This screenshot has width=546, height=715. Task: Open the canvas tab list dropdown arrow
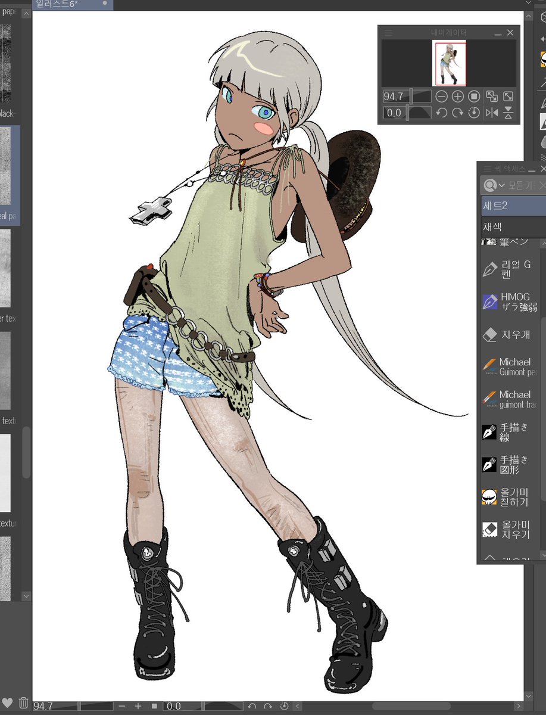[x=529, y=3]
